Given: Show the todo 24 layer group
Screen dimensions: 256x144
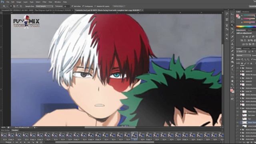Looking at the screenshot, I should [x=238, y=92].
